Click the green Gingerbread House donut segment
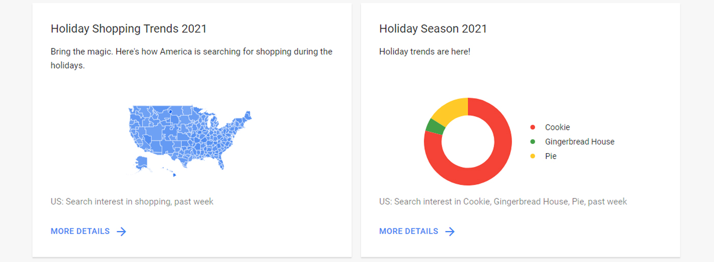The width and height of the screenshot is (714, 262). [434, 126]
